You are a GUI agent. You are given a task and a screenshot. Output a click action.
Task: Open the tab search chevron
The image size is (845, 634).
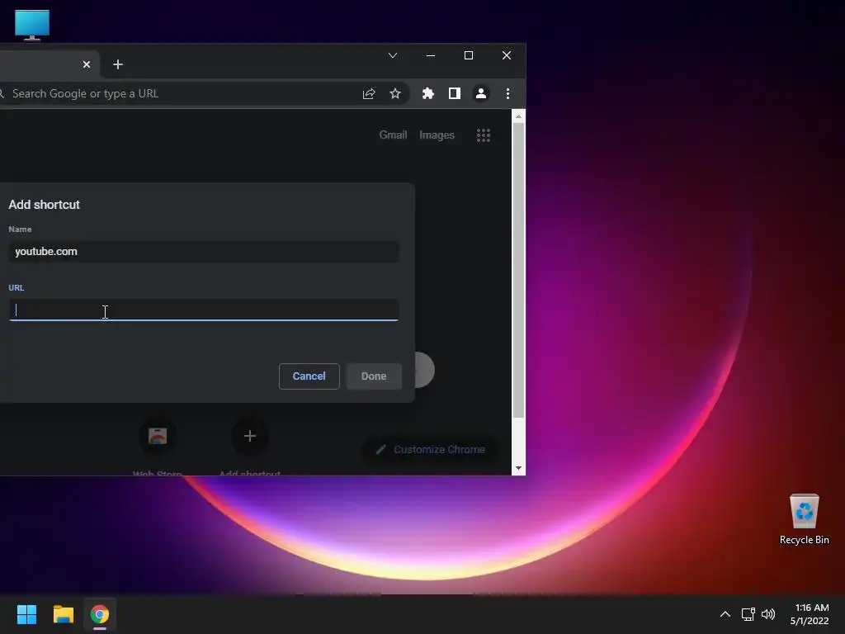click(393, 55)
